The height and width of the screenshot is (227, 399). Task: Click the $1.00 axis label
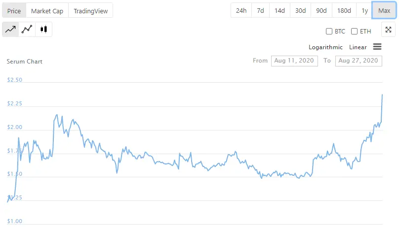tap(14, 221)
